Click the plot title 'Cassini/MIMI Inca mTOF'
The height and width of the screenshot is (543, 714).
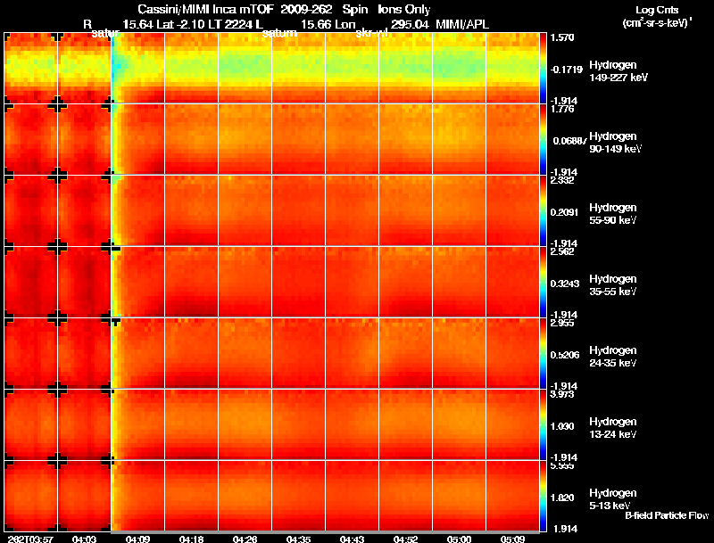205,9
